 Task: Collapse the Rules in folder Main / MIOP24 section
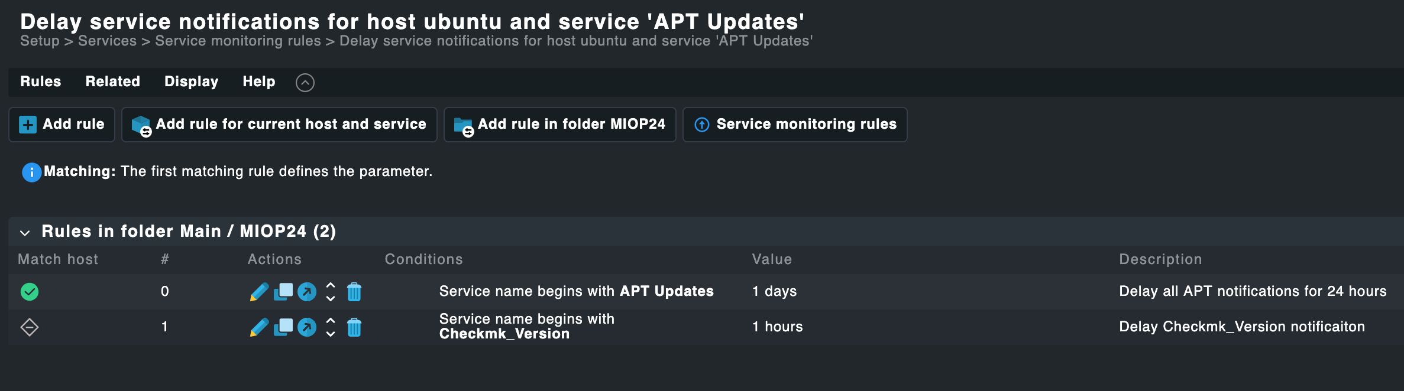coord(24,232)
